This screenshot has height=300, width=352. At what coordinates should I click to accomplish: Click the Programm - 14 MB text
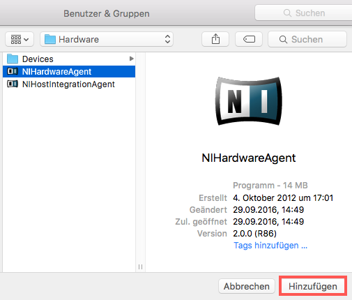270,186
